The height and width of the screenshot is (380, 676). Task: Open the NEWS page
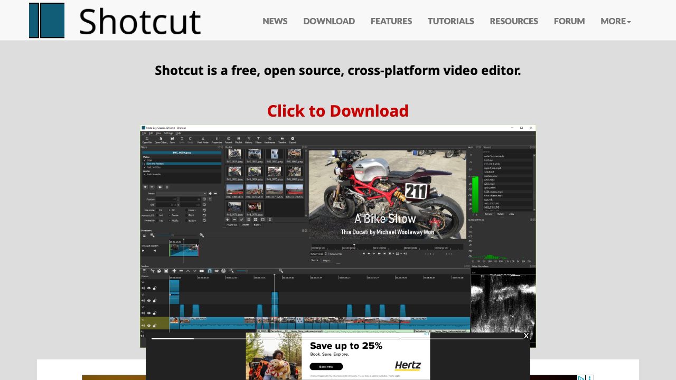[275, 21]
